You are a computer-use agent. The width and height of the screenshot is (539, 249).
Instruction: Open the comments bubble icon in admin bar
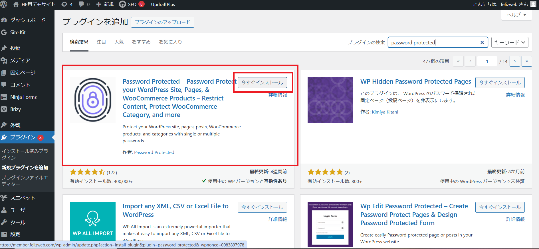point(81,4)
